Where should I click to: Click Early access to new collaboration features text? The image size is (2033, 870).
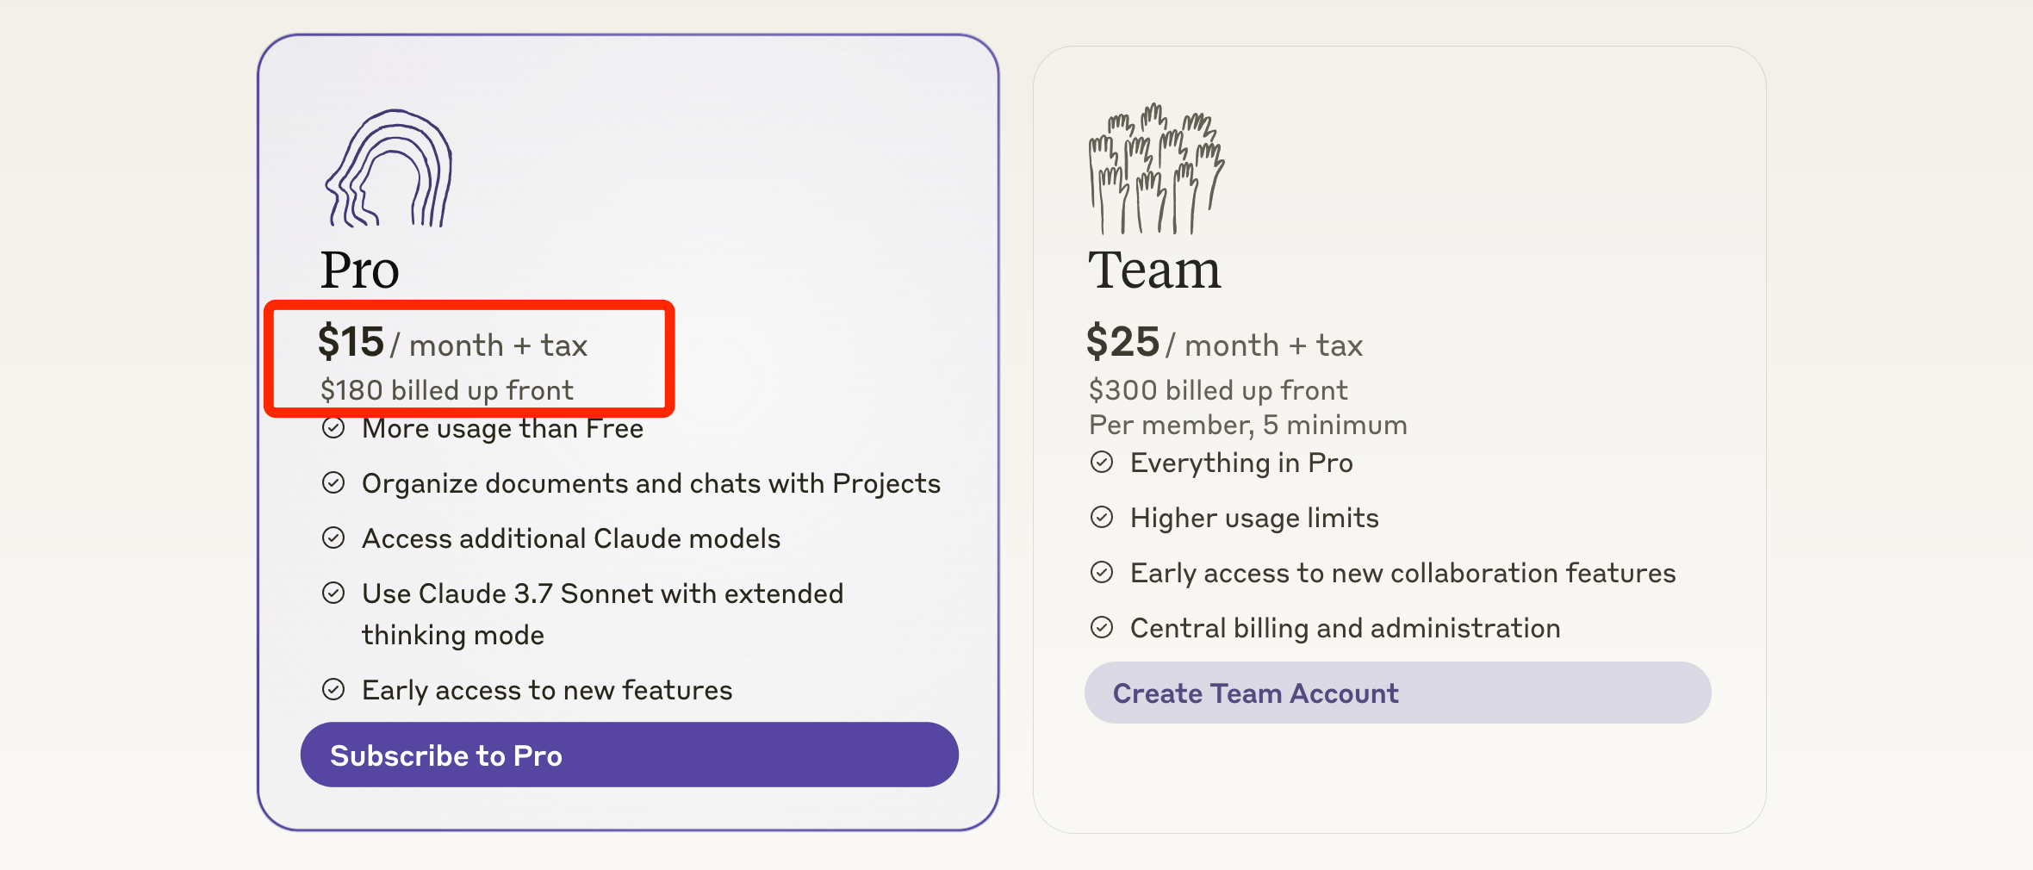click(1403, 573)
